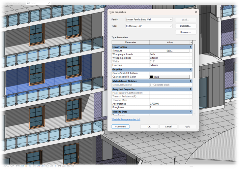Open the 'What do these properties do?' link
Viewport: 239px width, 169px height.
126,119
